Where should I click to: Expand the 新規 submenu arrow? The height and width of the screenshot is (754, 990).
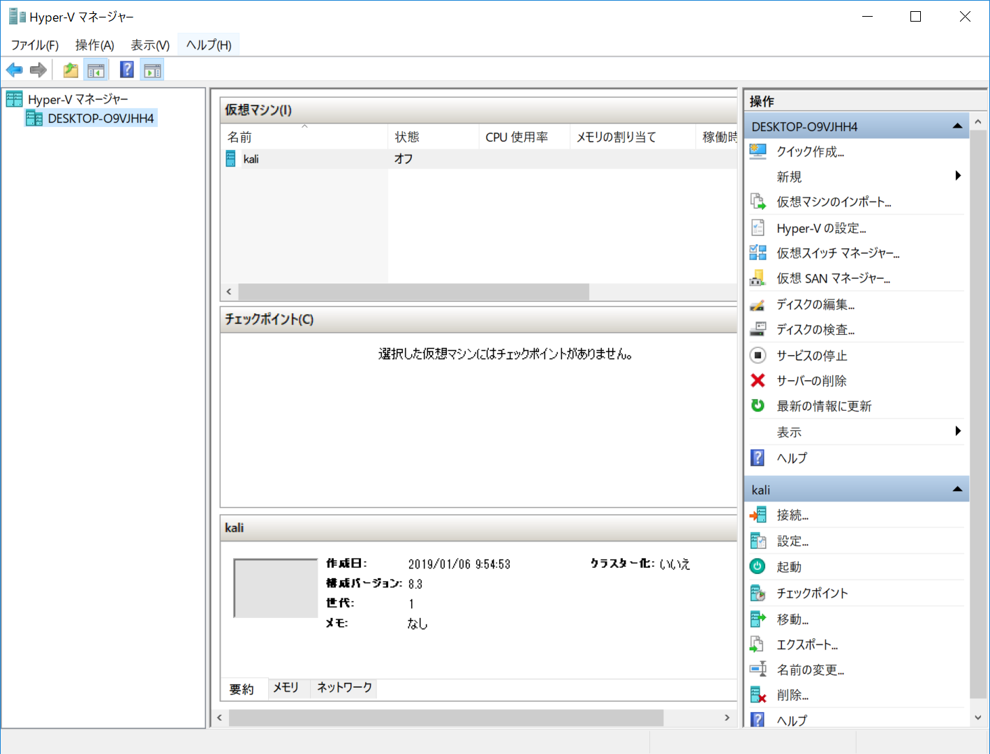click(958, 176)
